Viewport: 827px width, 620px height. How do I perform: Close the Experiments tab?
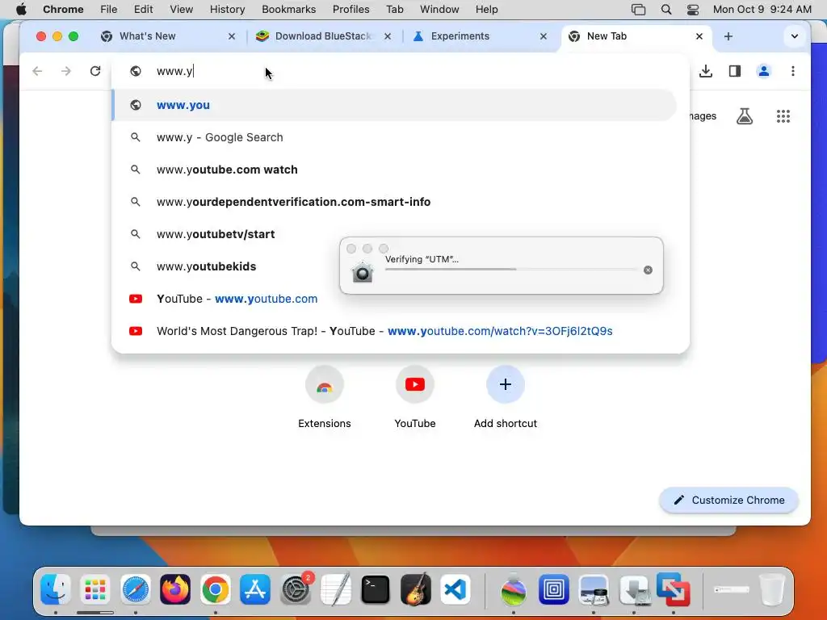point(544,36)
